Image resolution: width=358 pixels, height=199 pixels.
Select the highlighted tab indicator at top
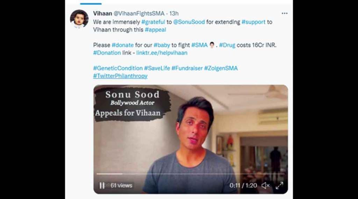tap(91, 3)
